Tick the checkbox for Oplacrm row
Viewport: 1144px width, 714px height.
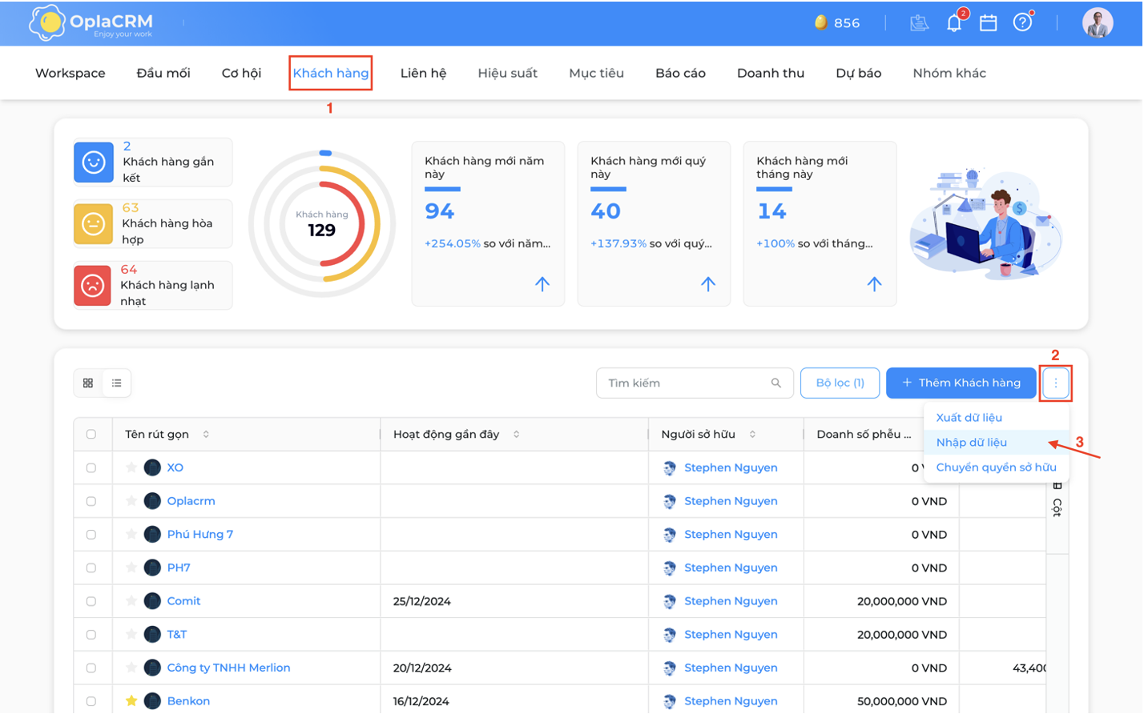coord(91,501)
